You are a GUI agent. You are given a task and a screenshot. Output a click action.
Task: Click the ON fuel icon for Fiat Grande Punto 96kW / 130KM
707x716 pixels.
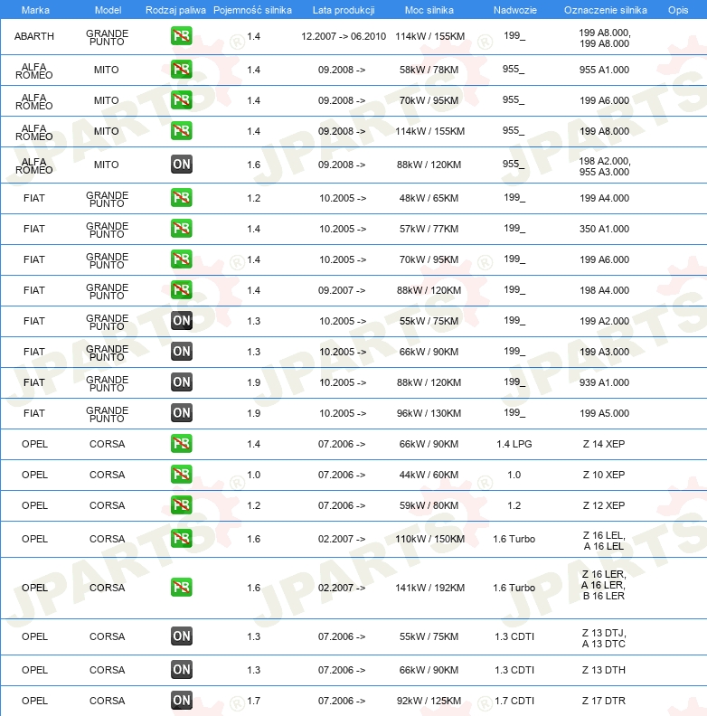(x=182, y=413)
